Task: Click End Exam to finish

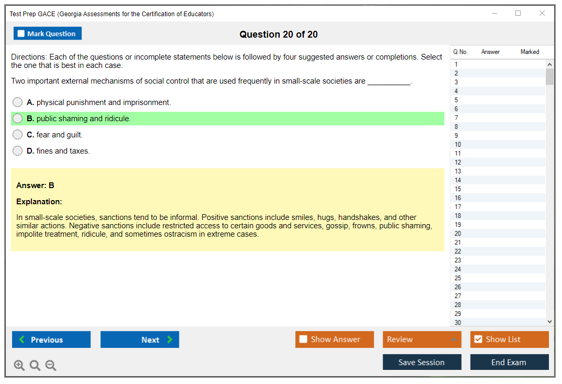Action: (x=509, y=362)
